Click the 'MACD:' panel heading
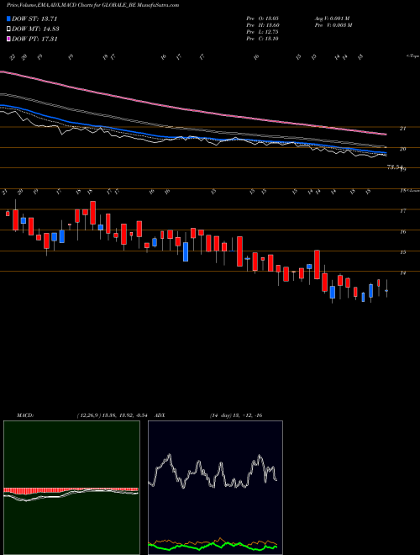This screenshot has width=420, height=555. click(25, 415)
